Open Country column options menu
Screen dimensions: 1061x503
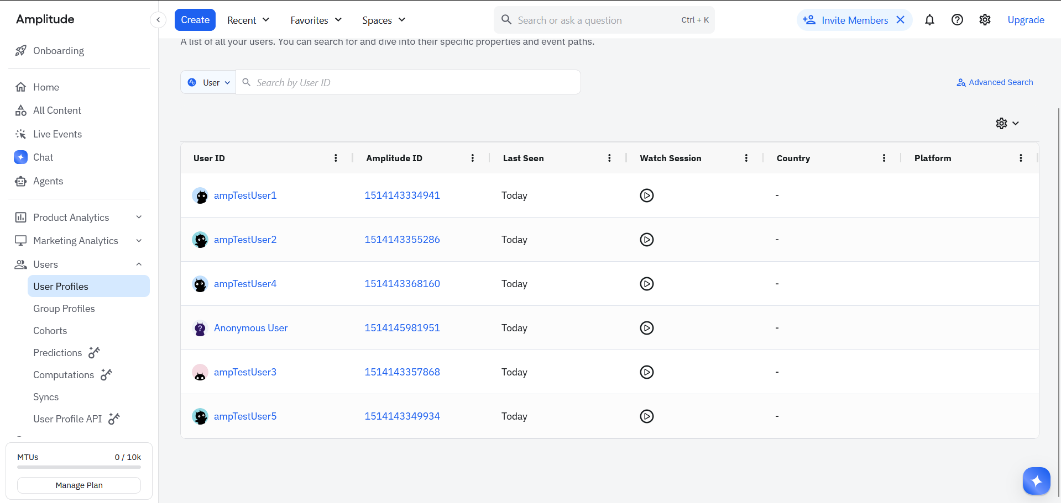[x=884, y=158]
